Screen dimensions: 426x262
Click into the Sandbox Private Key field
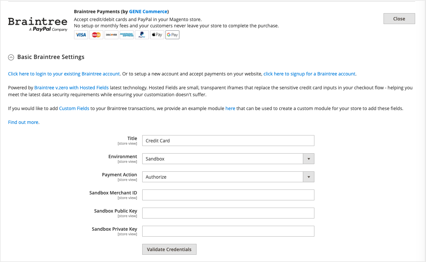click(x=228, y=231)
